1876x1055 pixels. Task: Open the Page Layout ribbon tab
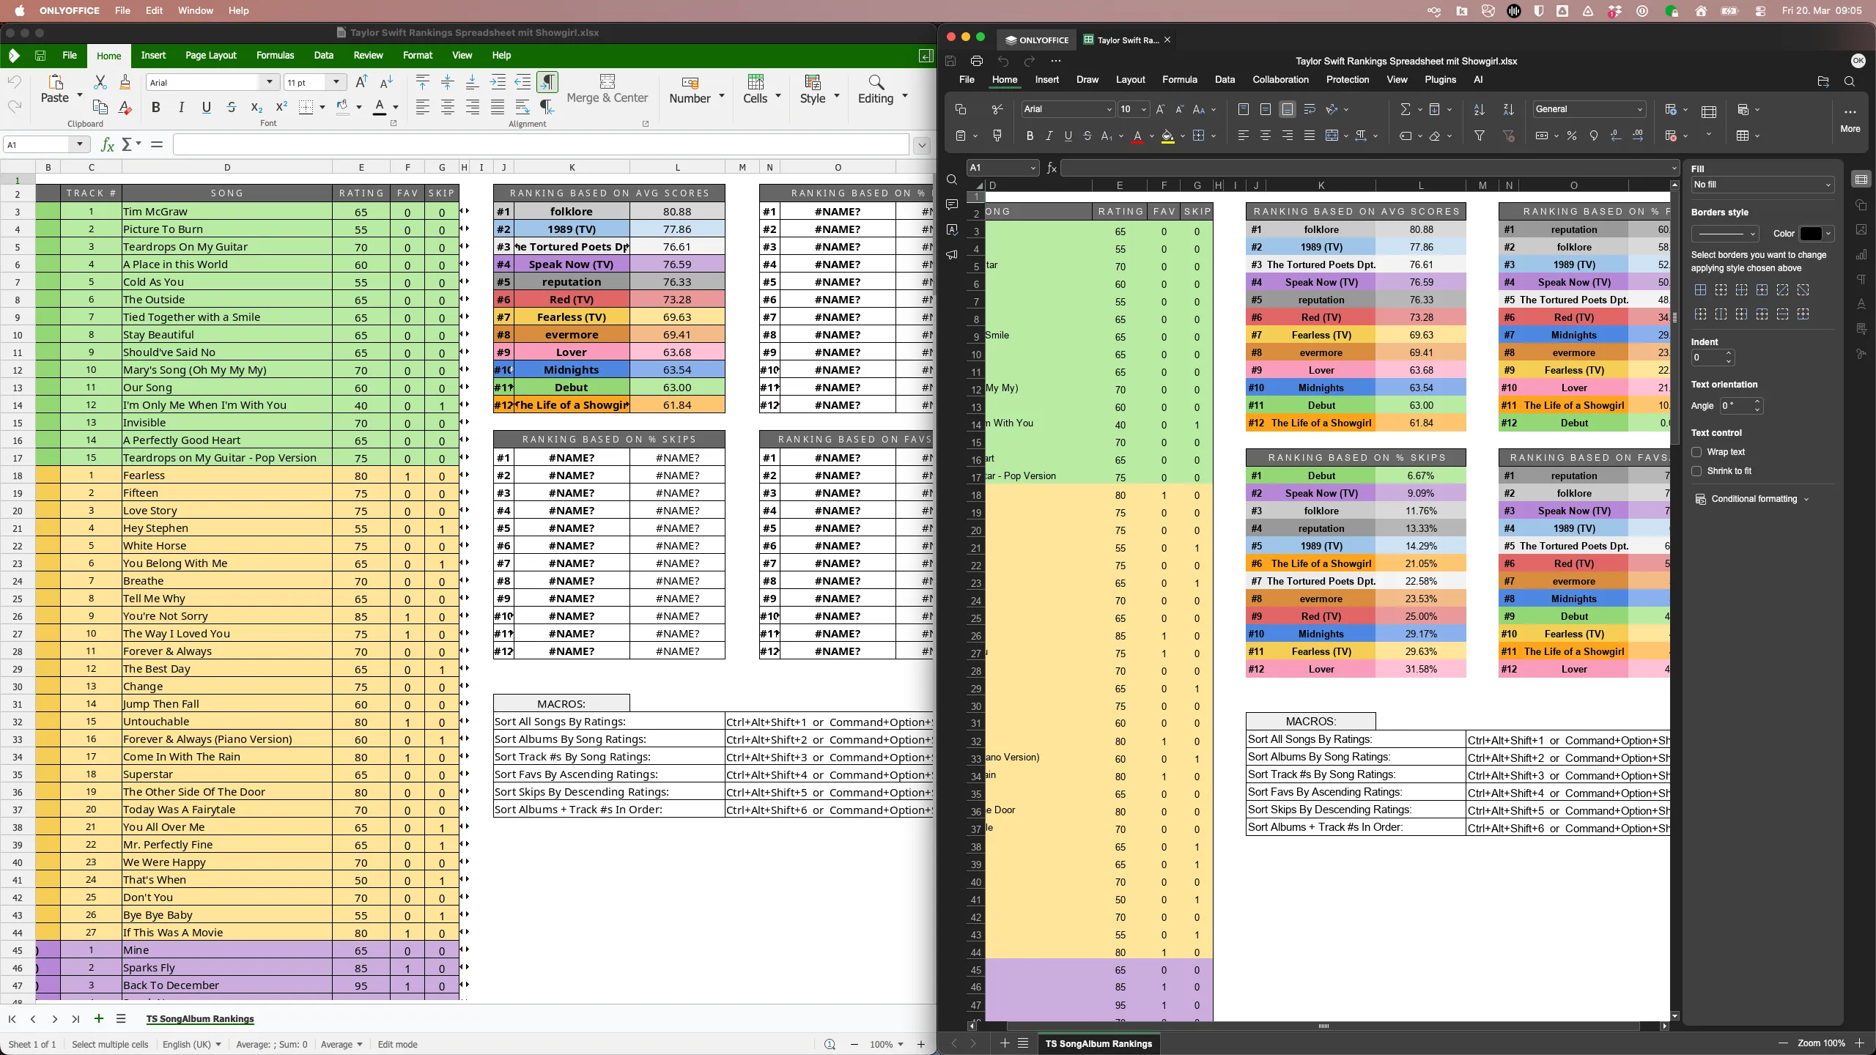[210, 55]
